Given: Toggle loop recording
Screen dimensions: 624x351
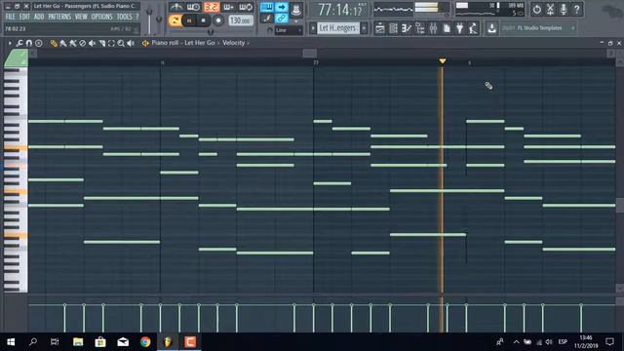Looking at the screenshot, I should pyautogui.click(x=246, y=7).
